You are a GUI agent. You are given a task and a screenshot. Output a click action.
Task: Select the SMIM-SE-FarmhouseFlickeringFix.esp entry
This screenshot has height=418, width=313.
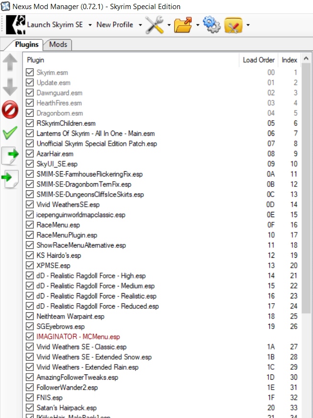coord(162,174)
